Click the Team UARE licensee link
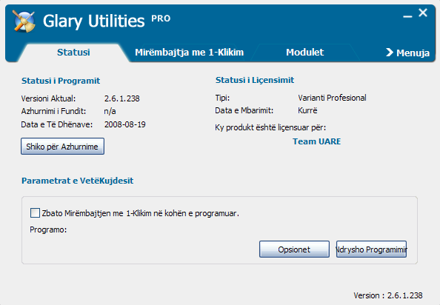Viewport: 440px width, 305px height. pos(316,141)
